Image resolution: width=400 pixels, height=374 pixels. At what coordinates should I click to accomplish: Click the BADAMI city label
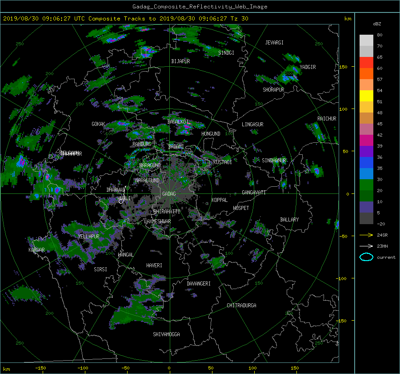click(x=176, y=147)
